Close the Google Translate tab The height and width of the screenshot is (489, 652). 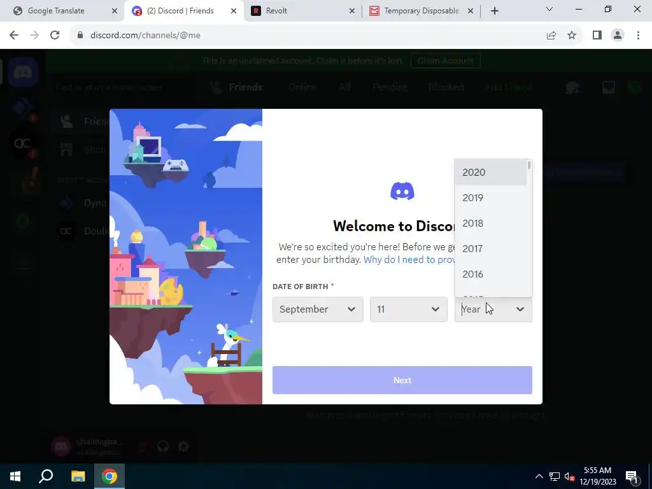pos(115,11)
